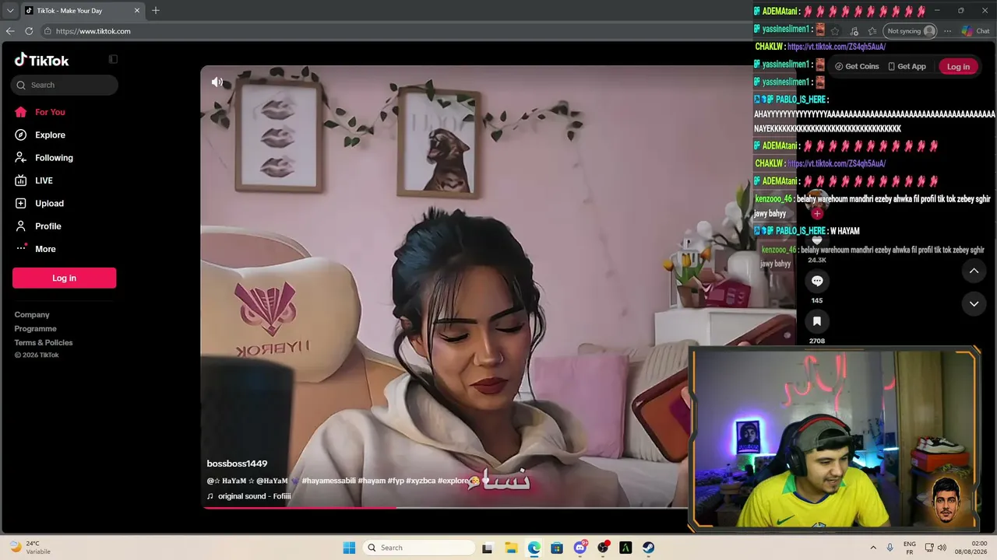Switch the ENG FR keyboard language
The height and width of the screenshot is (560, 997).
(x=909, y=548)
